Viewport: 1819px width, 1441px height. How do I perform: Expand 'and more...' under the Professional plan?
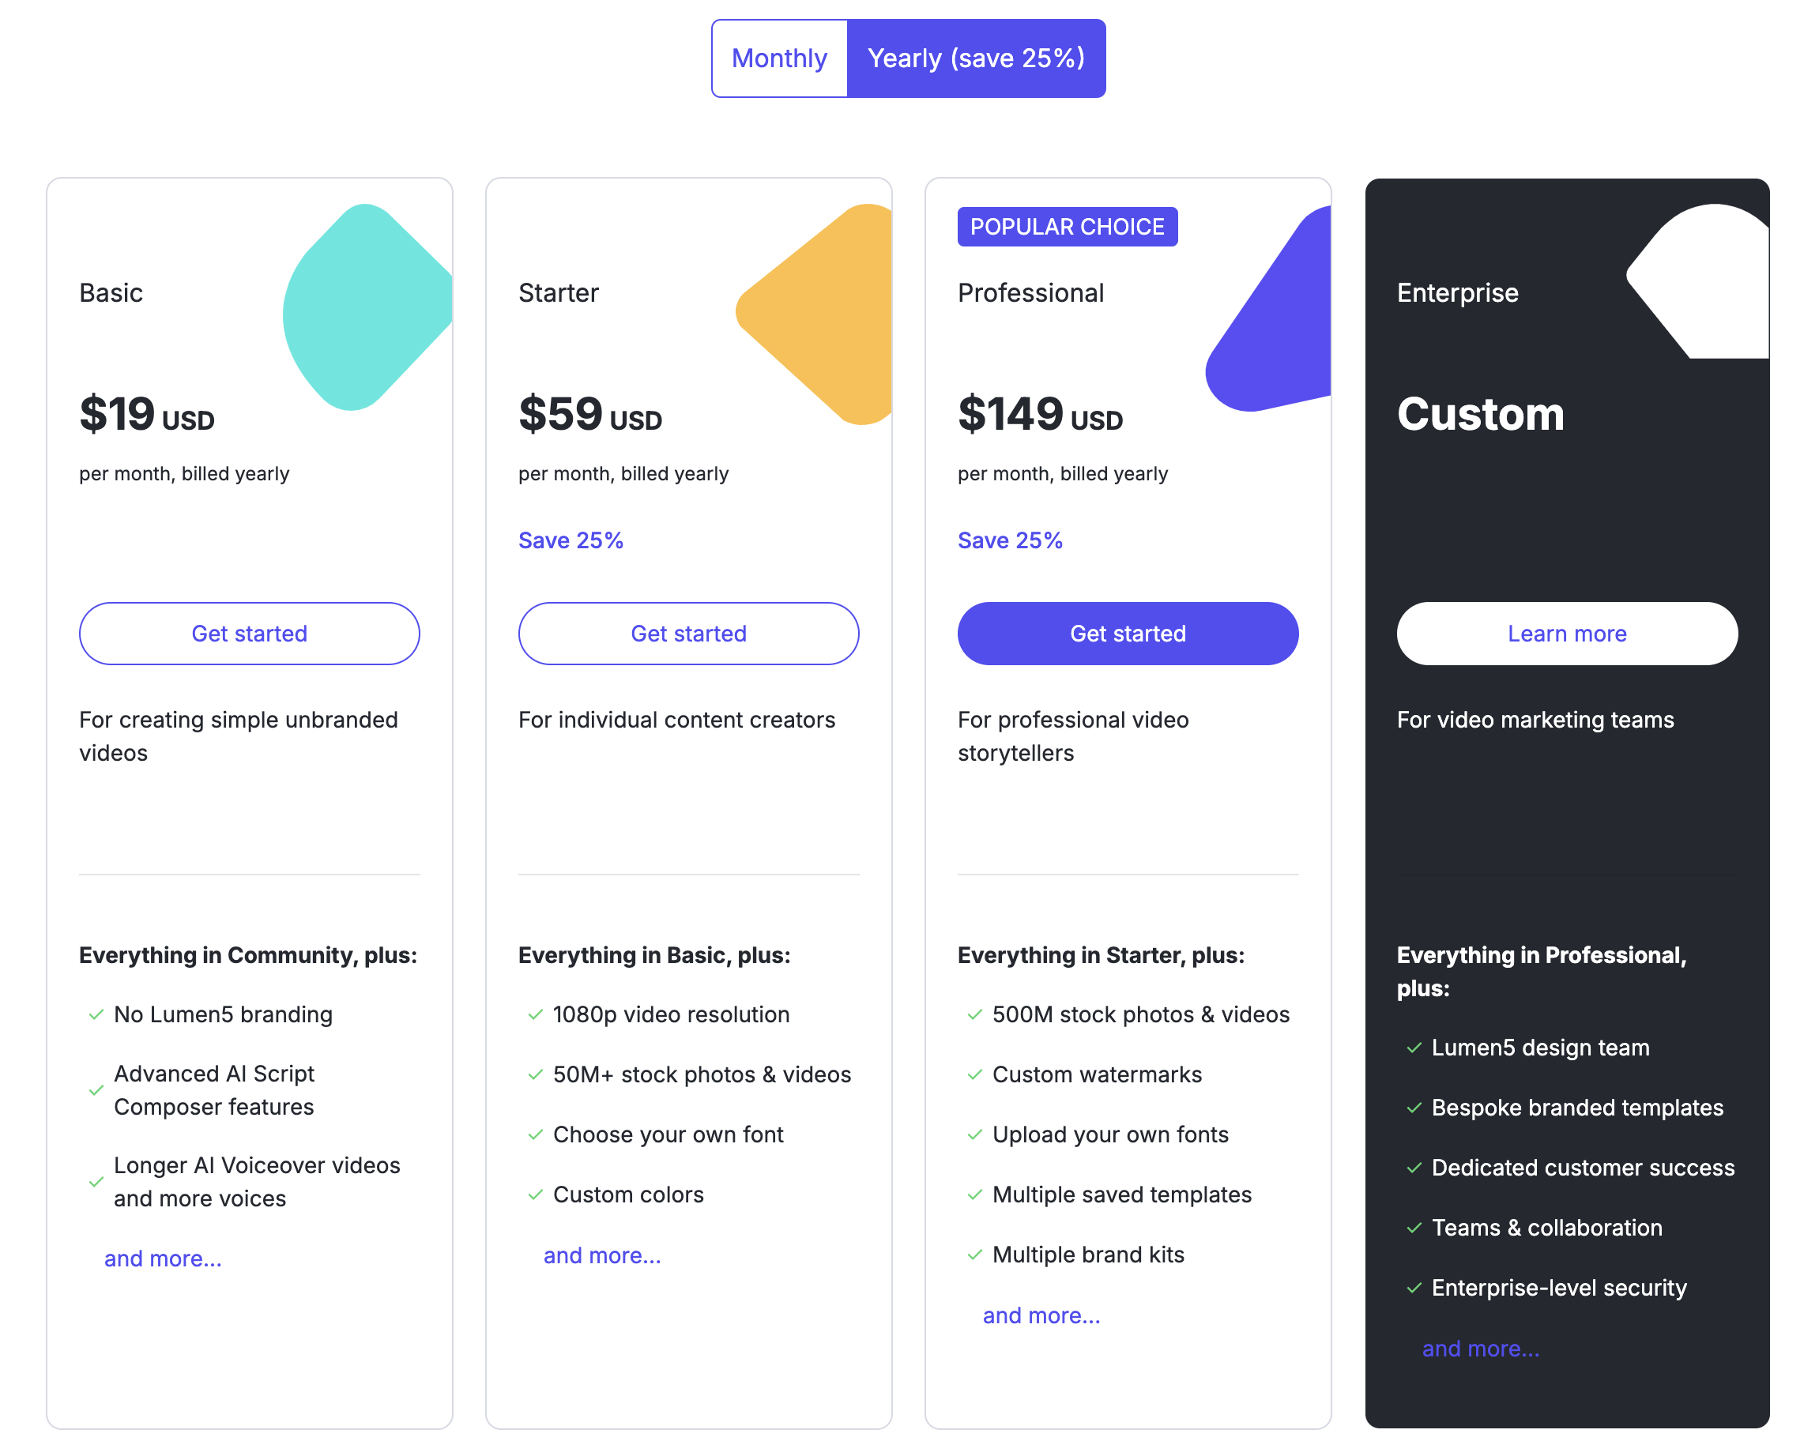click(x=1041, y=1315)
